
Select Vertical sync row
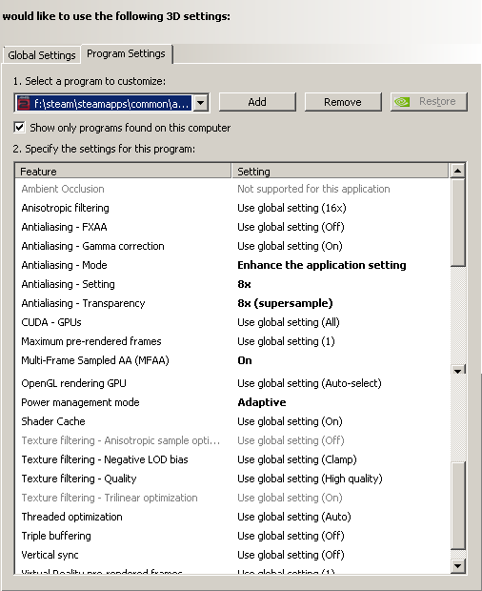[232, 555]
